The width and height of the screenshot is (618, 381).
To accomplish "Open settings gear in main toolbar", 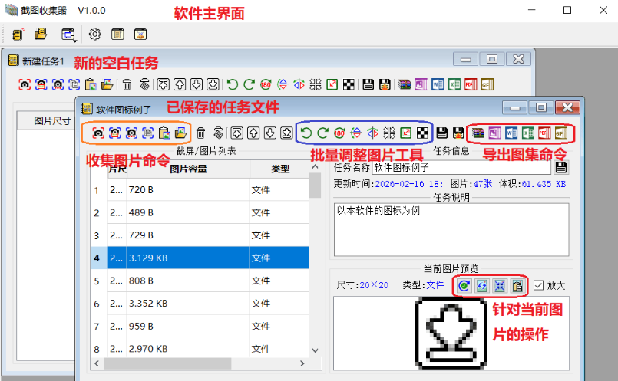I will [94, 34].
